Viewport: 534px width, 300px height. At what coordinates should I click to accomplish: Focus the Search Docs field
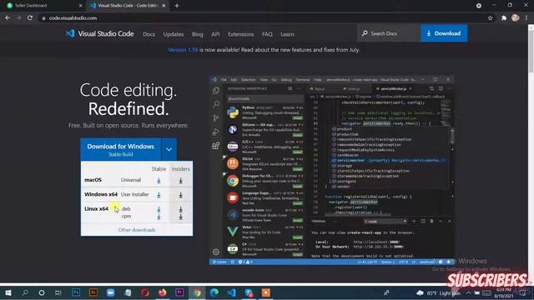click(x=389, y=33)
